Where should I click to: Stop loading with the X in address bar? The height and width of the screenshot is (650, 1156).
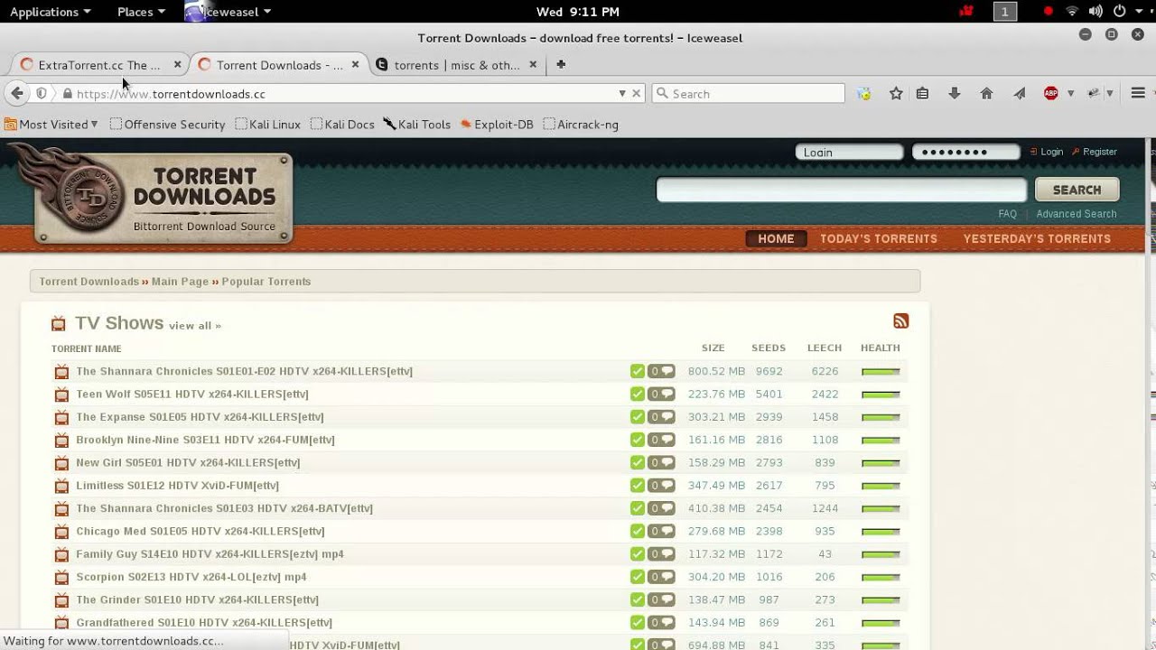point(637,93)
